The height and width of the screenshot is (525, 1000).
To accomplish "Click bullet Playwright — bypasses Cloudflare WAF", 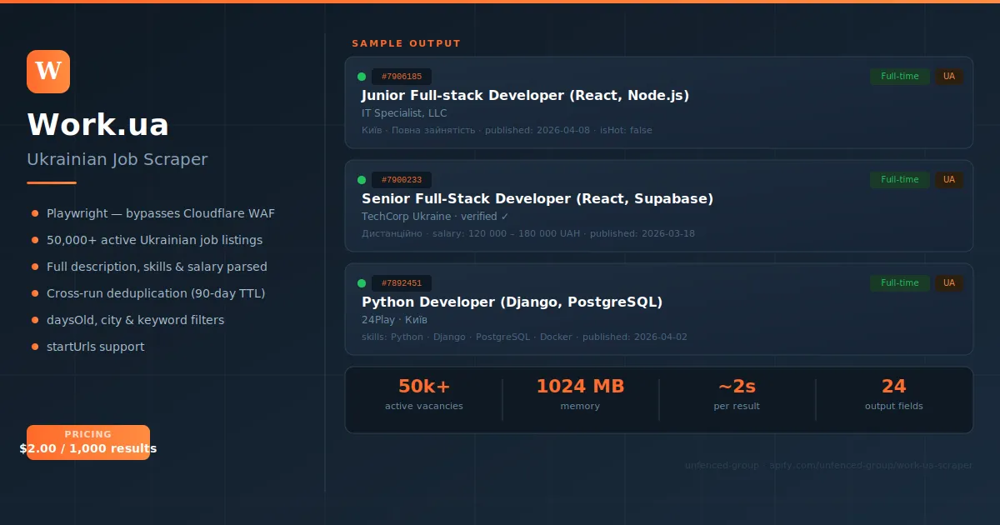I will (161, 213).
